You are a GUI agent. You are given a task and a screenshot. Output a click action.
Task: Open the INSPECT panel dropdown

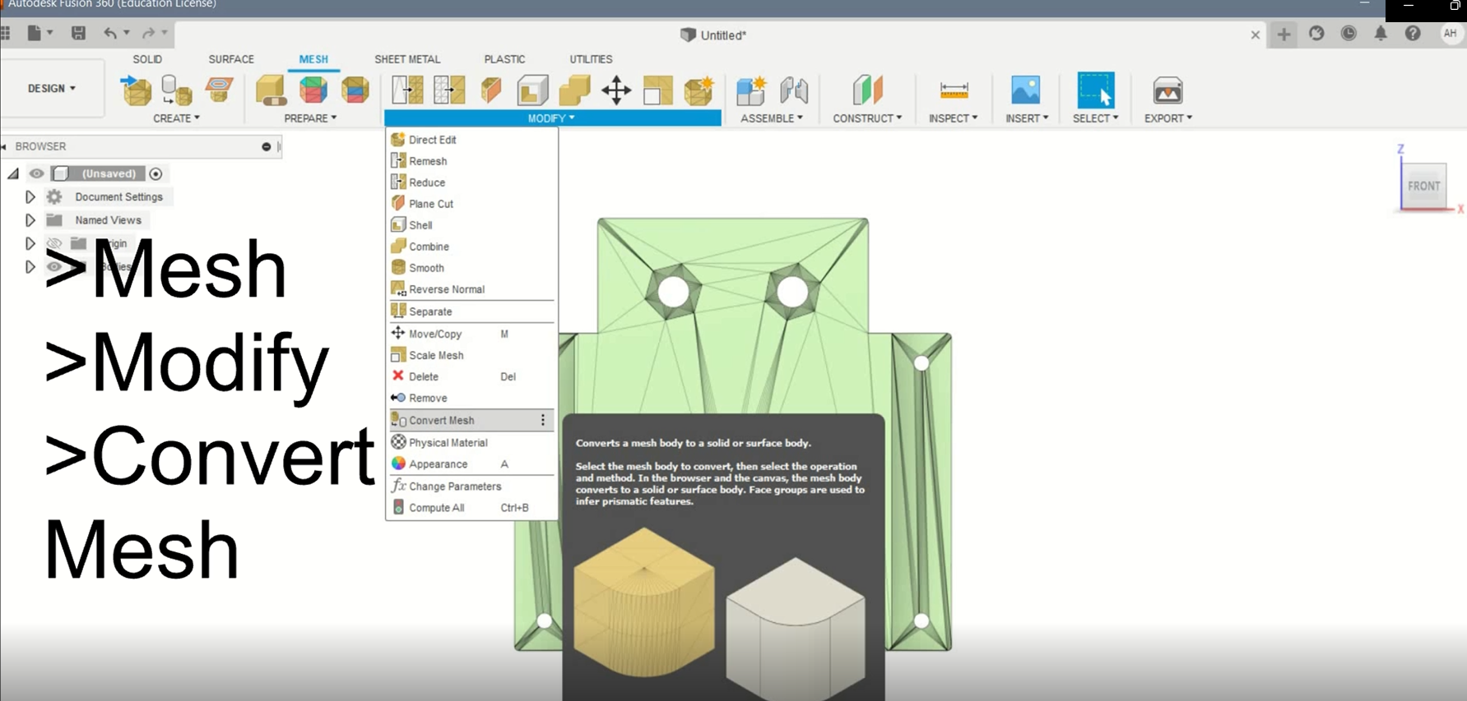click(954, 118)
